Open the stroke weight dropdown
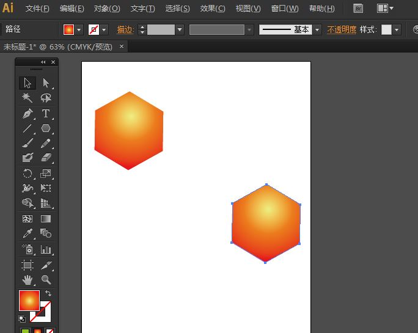The image size is (418, 333). point(180,29)
